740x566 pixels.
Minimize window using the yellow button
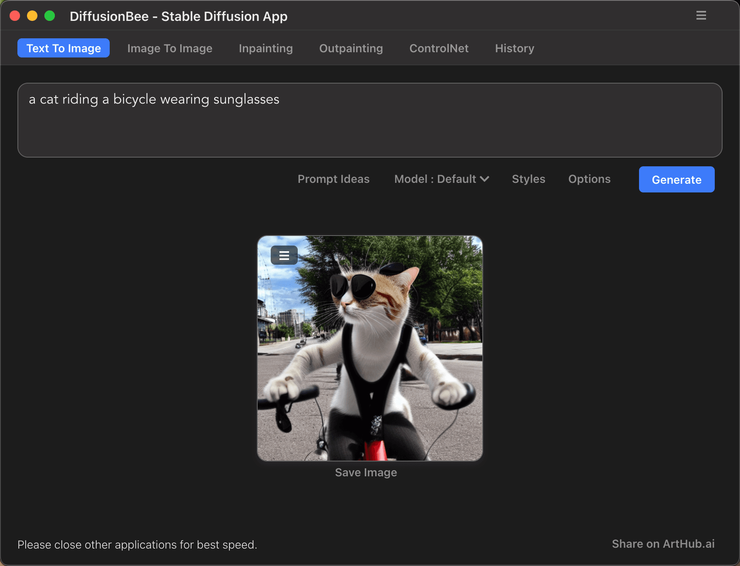click(x=32, y=16)
